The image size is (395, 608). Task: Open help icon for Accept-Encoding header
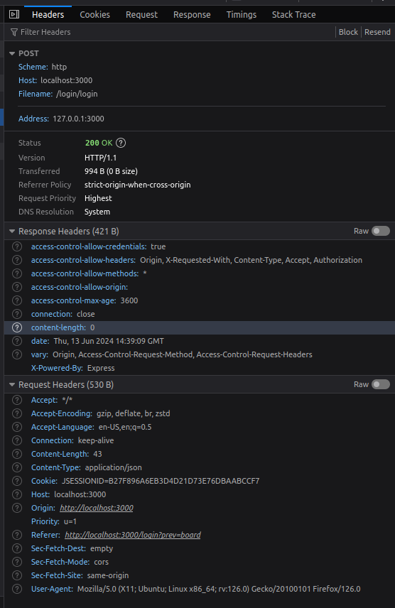pos(17,413)
